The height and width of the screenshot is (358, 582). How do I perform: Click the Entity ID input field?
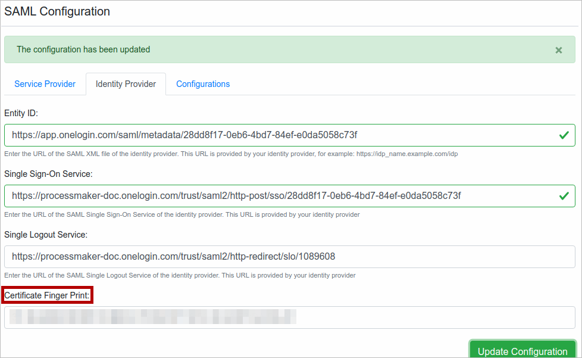click(280, 135)
